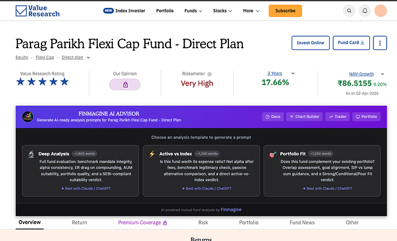Click the orange Subscribe button
This screenshot has height=241, width=397.
tap(285, 11)
